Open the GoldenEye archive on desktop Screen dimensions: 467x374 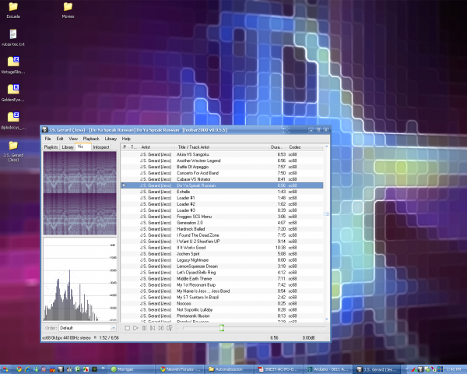(13, 93)
